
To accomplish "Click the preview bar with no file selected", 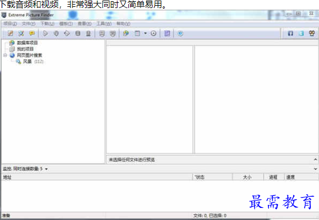I will pos(212,160).
